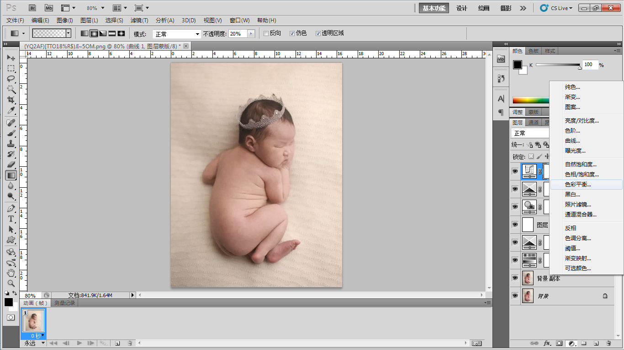Expand the gradient picker dropdown arrow
The height and width of the screenshot is (350, 624).
click(x=69, y=33)
